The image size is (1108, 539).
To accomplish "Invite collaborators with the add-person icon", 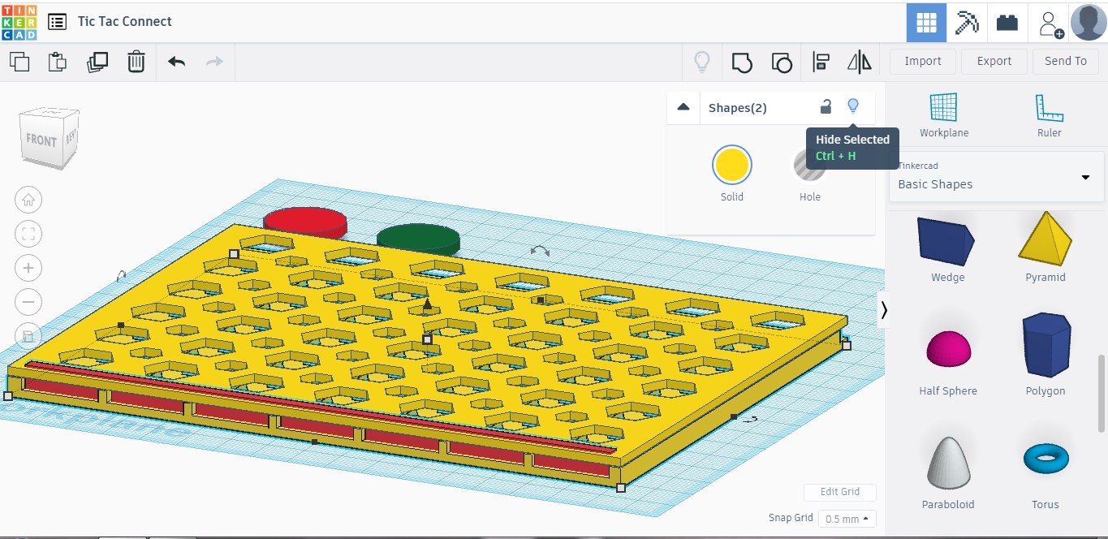I will point(1051,24).
